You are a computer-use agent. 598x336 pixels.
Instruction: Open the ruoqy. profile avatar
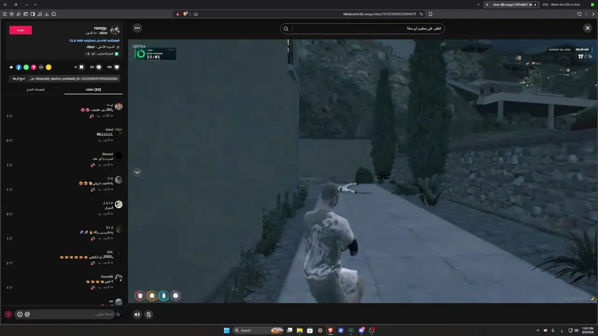(115, 30)
